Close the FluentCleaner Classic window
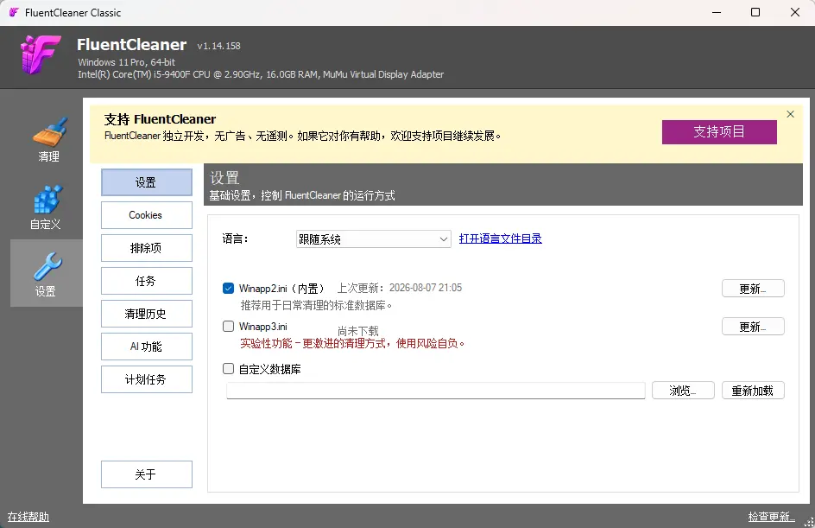Viewport: 815px width, 528px height. click(795, 12)
